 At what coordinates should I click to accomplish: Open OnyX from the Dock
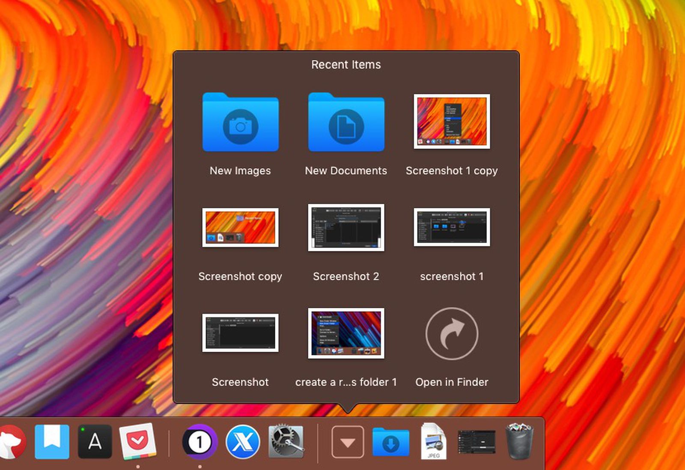[242, 442]
